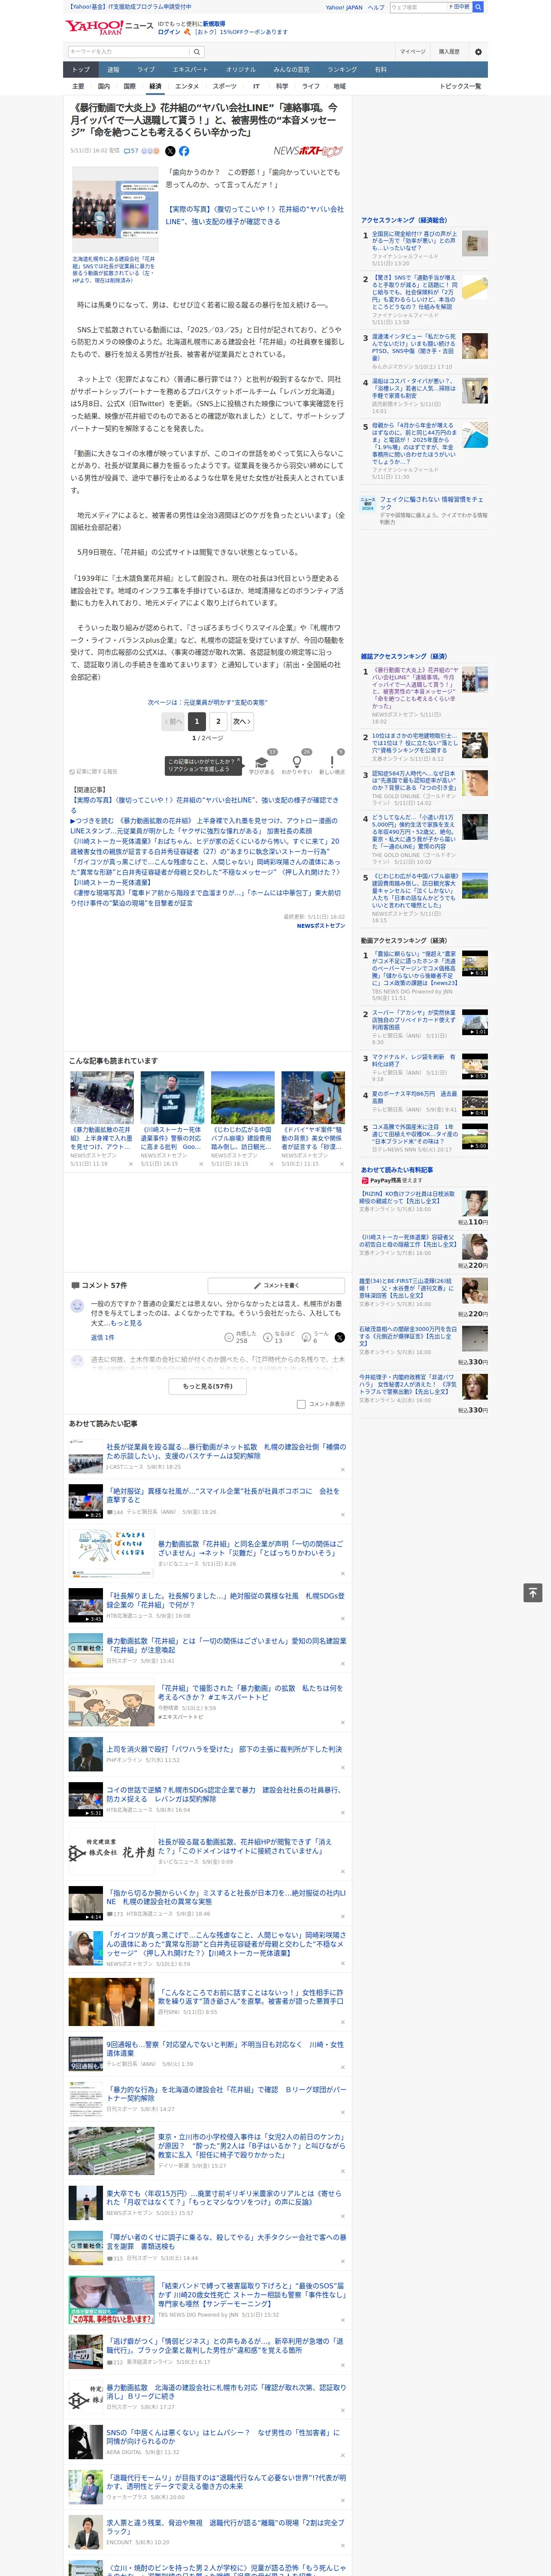This screenshot has width=551, height=2576.
Task: Share the article on Facebook below headline
Action: (184, 151)
